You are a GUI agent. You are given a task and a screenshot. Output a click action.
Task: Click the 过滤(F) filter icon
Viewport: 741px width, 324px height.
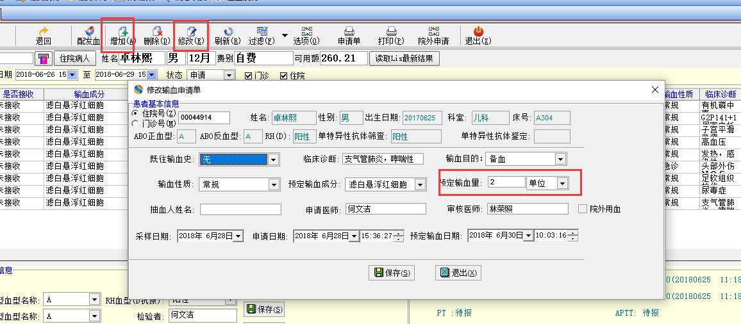tap(262, 36)
